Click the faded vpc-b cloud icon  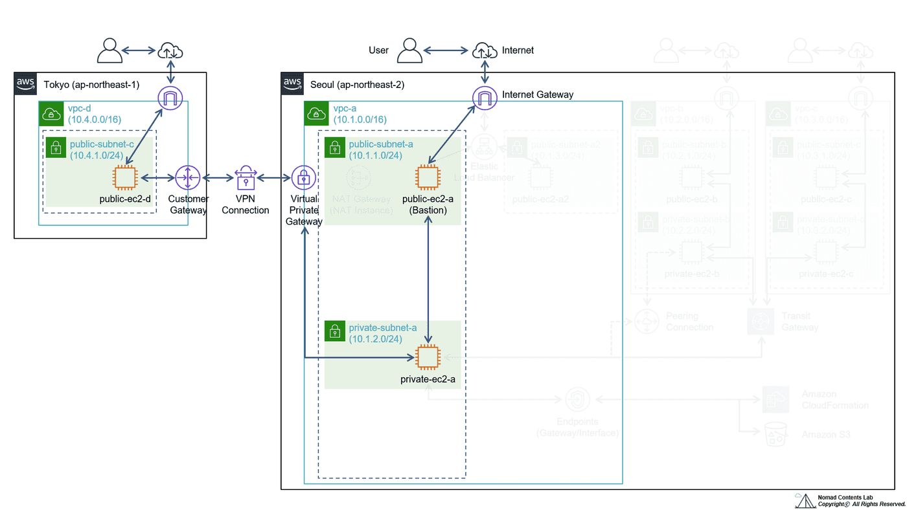pyautogui.click(x=642, y=114)
